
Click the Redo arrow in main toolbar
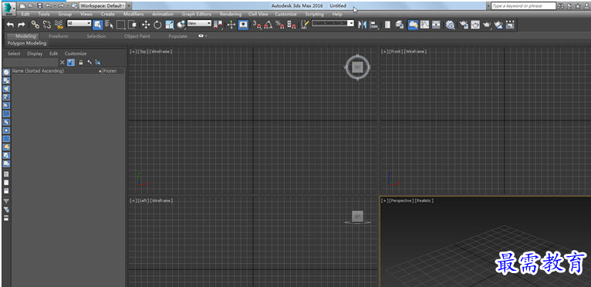(x=22, y=25)
